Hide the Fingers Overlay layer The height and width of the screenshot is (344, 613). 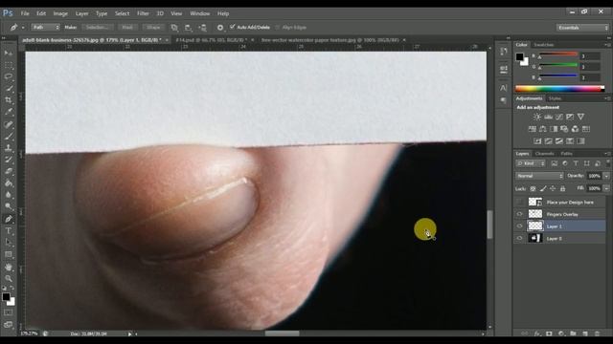(519, 214)
